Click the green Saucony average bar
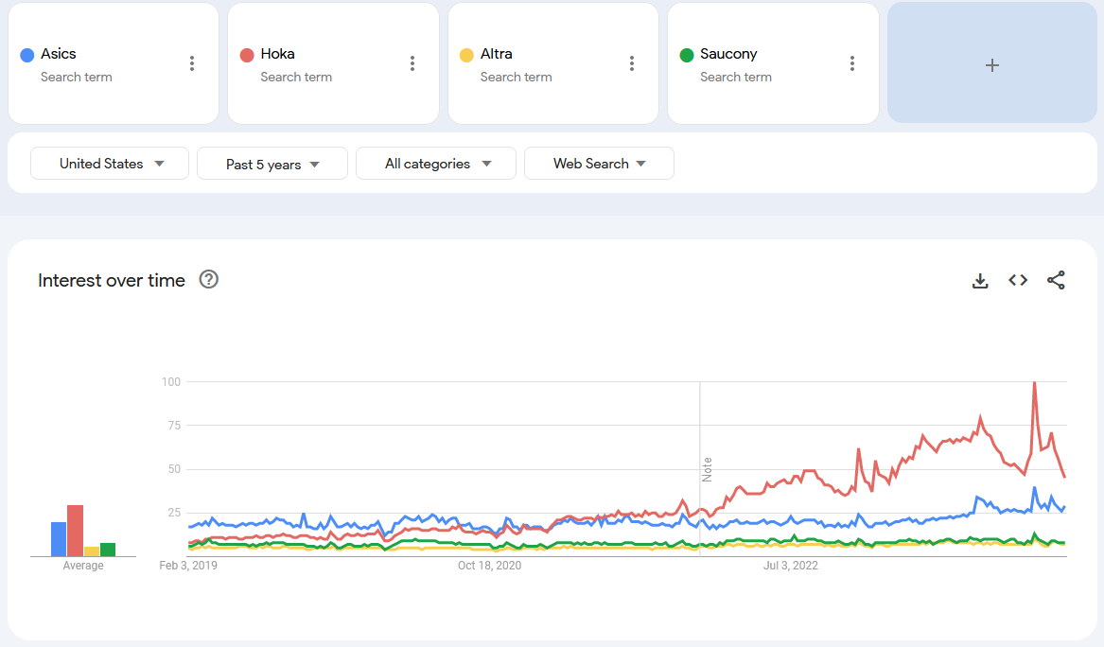The height and width of the screenshot is (647, 1104). (108, 550)
